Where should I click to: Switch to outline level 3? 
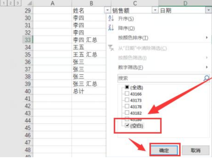pyautogui.click(x=17, y=3)
